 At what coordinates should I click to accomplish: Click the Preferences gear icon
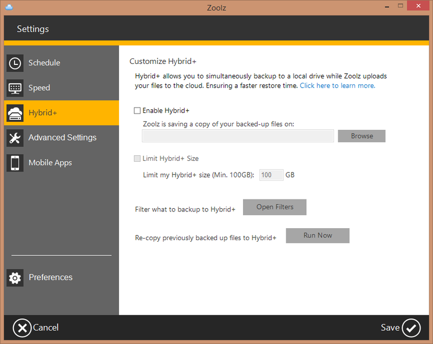15,278
